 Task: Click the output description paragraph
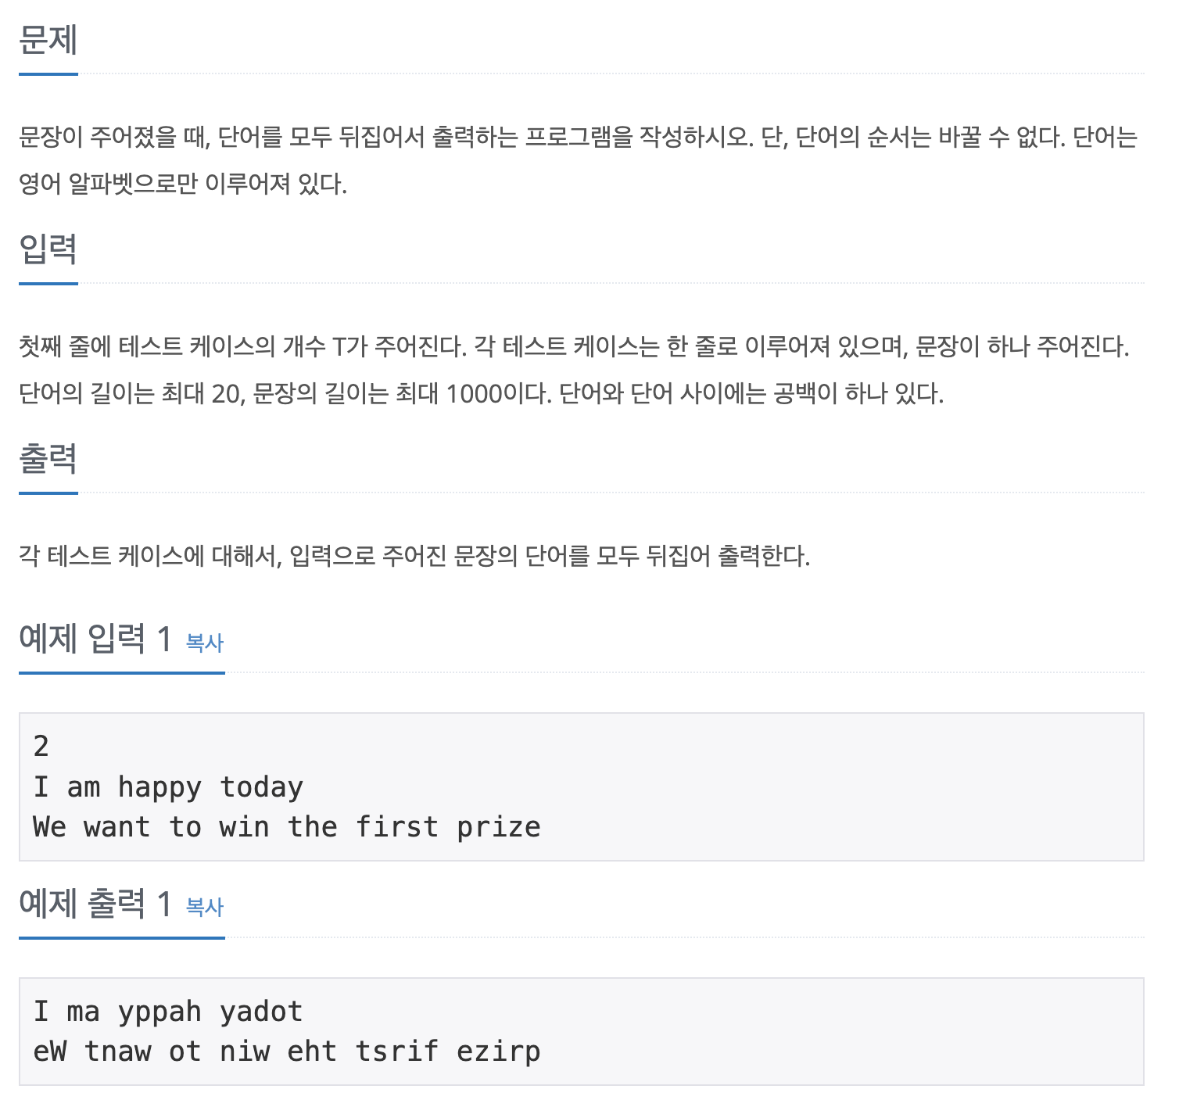414,556
